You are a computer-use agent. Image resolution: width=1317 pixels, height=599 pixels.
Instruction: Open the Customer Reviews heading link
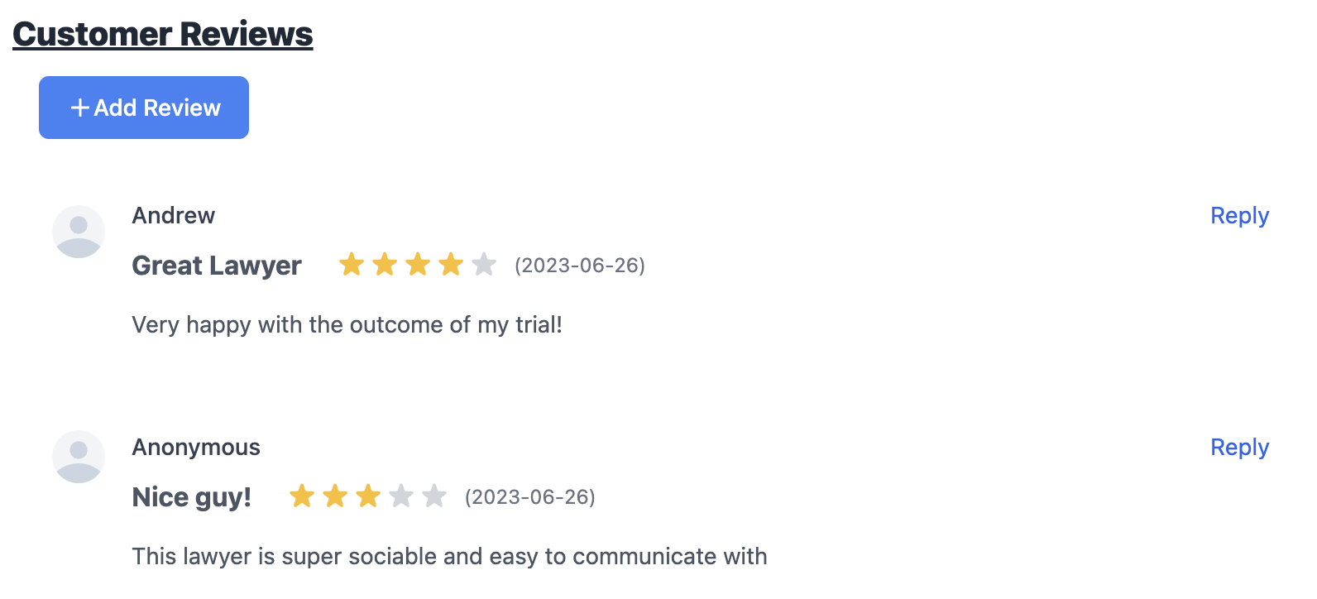pyautogui.click(x=163, y=34)
